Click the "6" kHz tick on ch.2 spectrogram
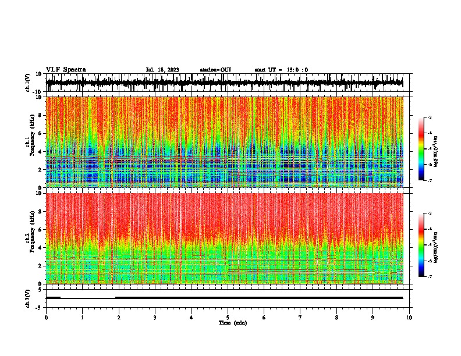 (x=41, y=230)
